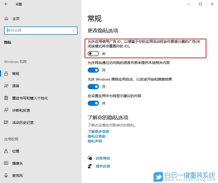Image resolution: width=218 pixels, height=183 pixels.
Task: Click the back arrow to return
Action: [6, 4]
